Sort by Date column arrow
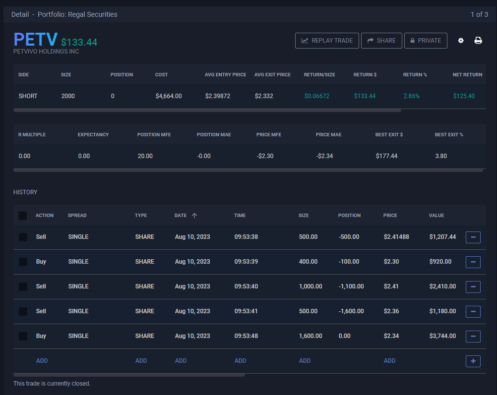The height and width of the screenshot is (395, 497). [x=194, y=216]
